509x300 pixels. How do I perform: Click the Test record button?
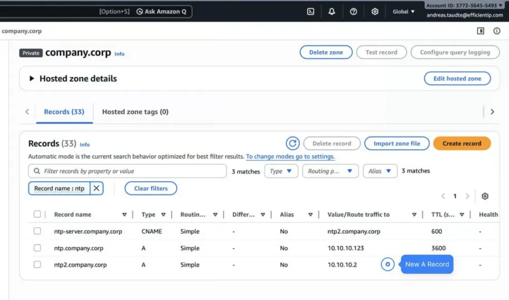pyautogui.click(x=381, y=52)
